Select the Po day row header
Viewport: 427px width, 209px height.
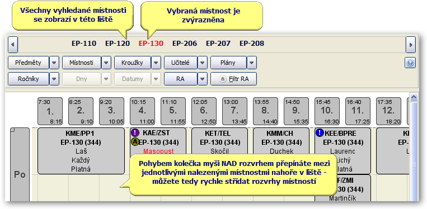[x=20, y=164]
